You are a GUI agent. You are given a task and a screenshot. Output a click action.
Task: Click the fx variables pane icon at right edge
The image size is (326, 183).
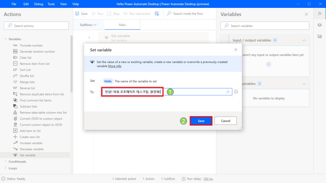click(319, 14)
